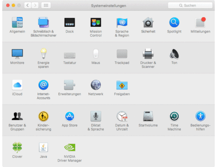217x167 pixels.
Task: Open Drucker & Scanner preferences
Action: [148, 53]
